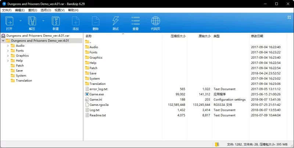Click Patch folder name in file list
The image size is (294, 148).
pyautogui.click(x=93, y=68)
